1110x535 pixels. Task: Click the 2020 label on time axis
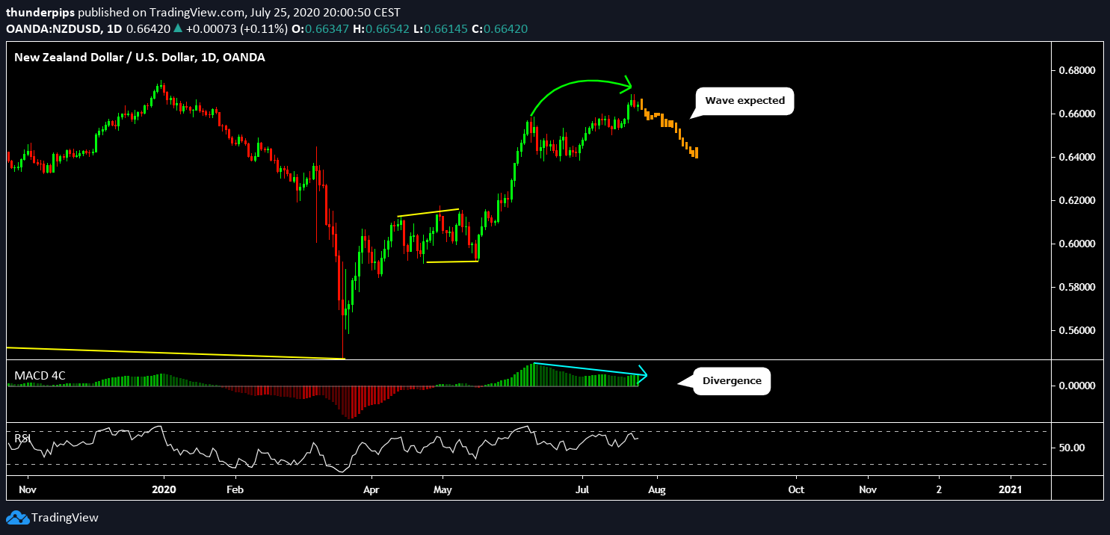[x=163, y=489]
